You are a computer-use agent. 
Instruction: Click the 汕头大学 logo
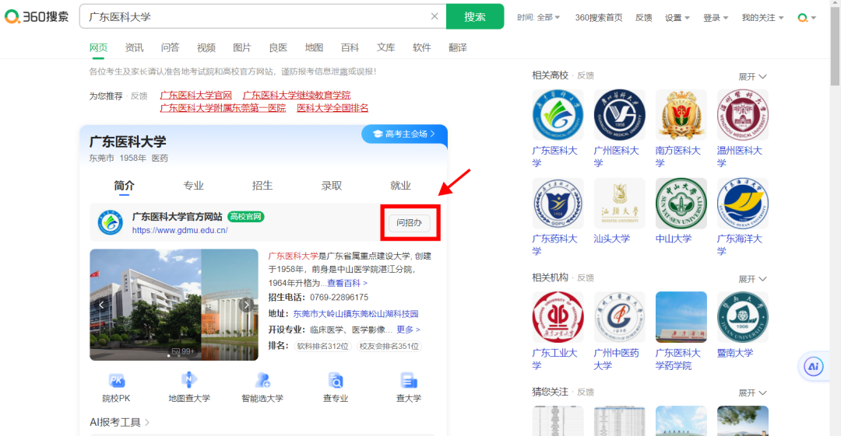point(620,204)
